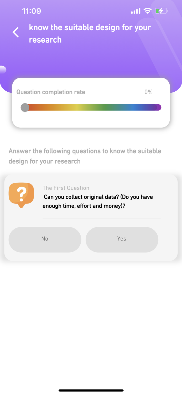This screenshot has height=395, width=182.
Task: Tap the home indicator bar at bottom
Action: click(91, 390)
